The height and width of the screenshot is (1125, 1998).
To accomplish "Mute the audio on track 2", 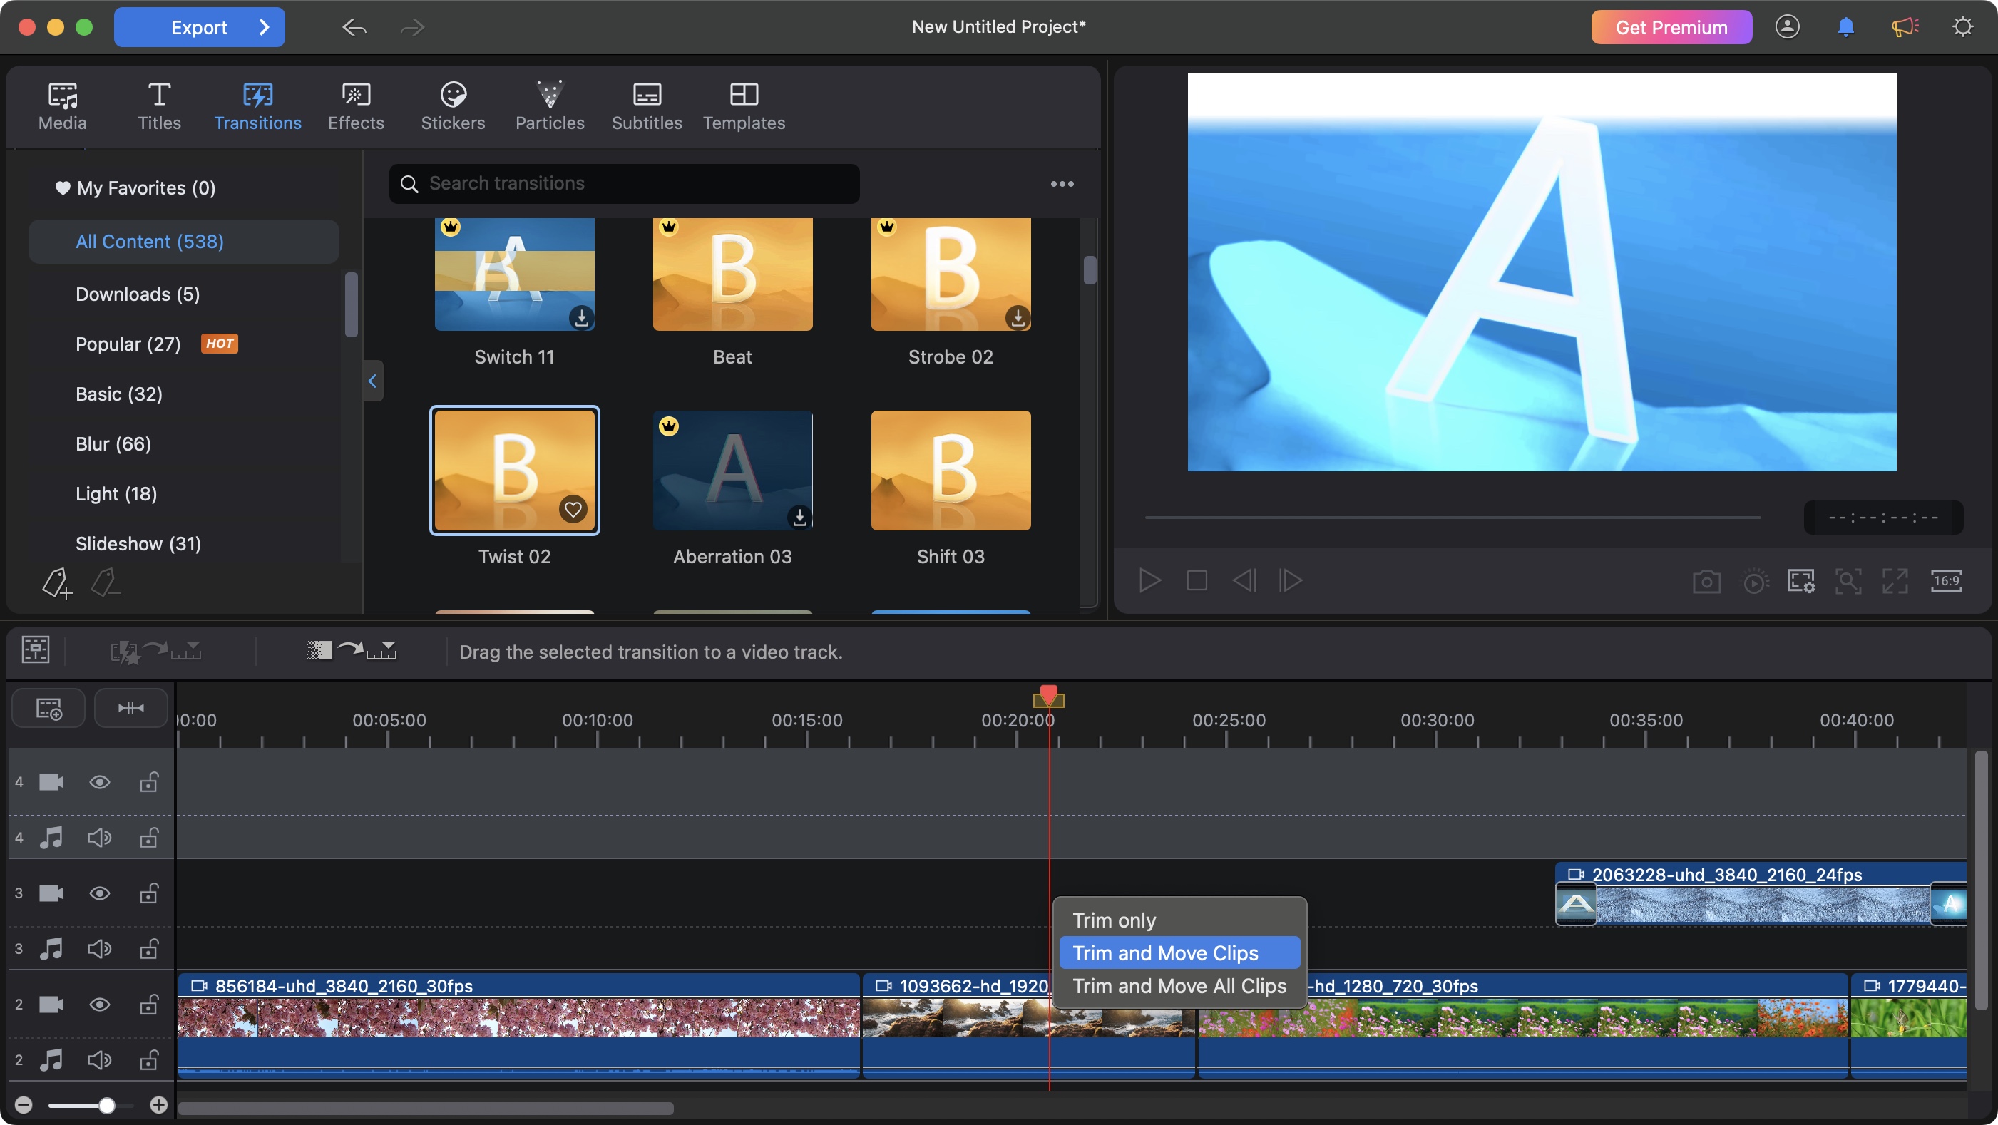I will [99, 1060].
